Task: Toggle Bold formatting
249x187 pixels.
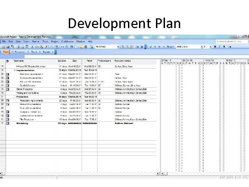Action: (215, 47)
